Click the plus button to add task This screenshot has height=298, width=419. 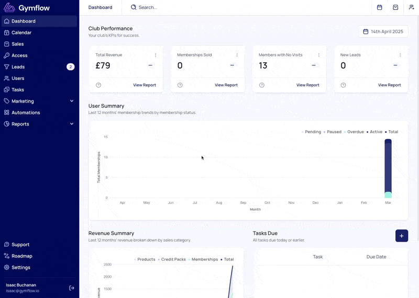click(x=402, y=236)
